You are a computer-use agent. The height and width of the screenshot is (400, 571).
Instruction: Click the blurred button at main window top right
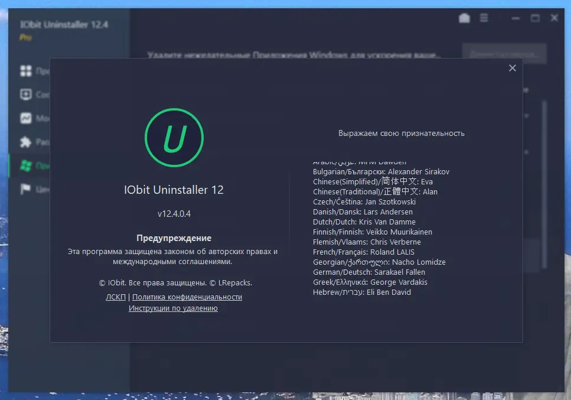coord(504,54)
